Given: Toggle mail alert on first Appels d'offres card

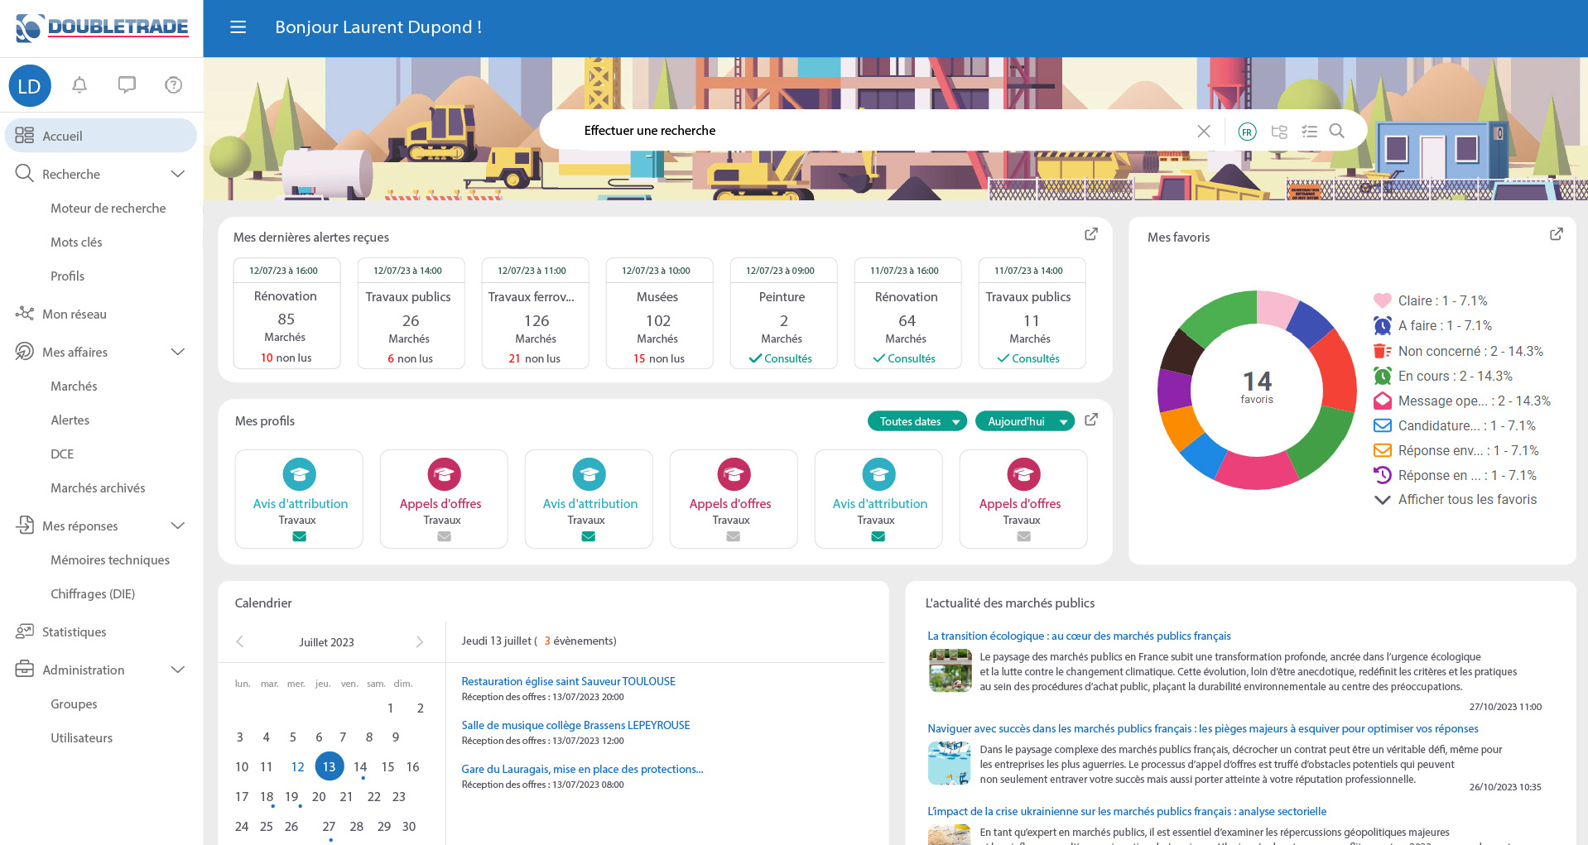Looking at the screenshot, I should (x=444, y=536).
